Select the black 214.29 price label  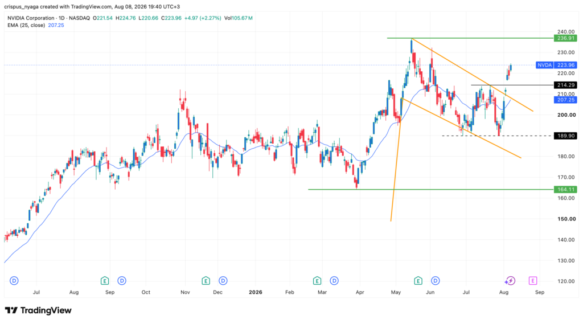565,85
